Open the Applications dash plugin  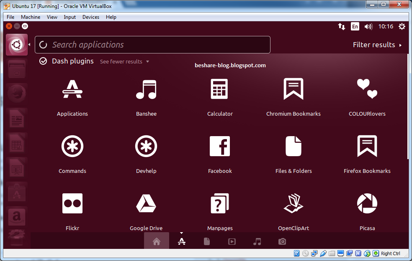click(72, 89)
